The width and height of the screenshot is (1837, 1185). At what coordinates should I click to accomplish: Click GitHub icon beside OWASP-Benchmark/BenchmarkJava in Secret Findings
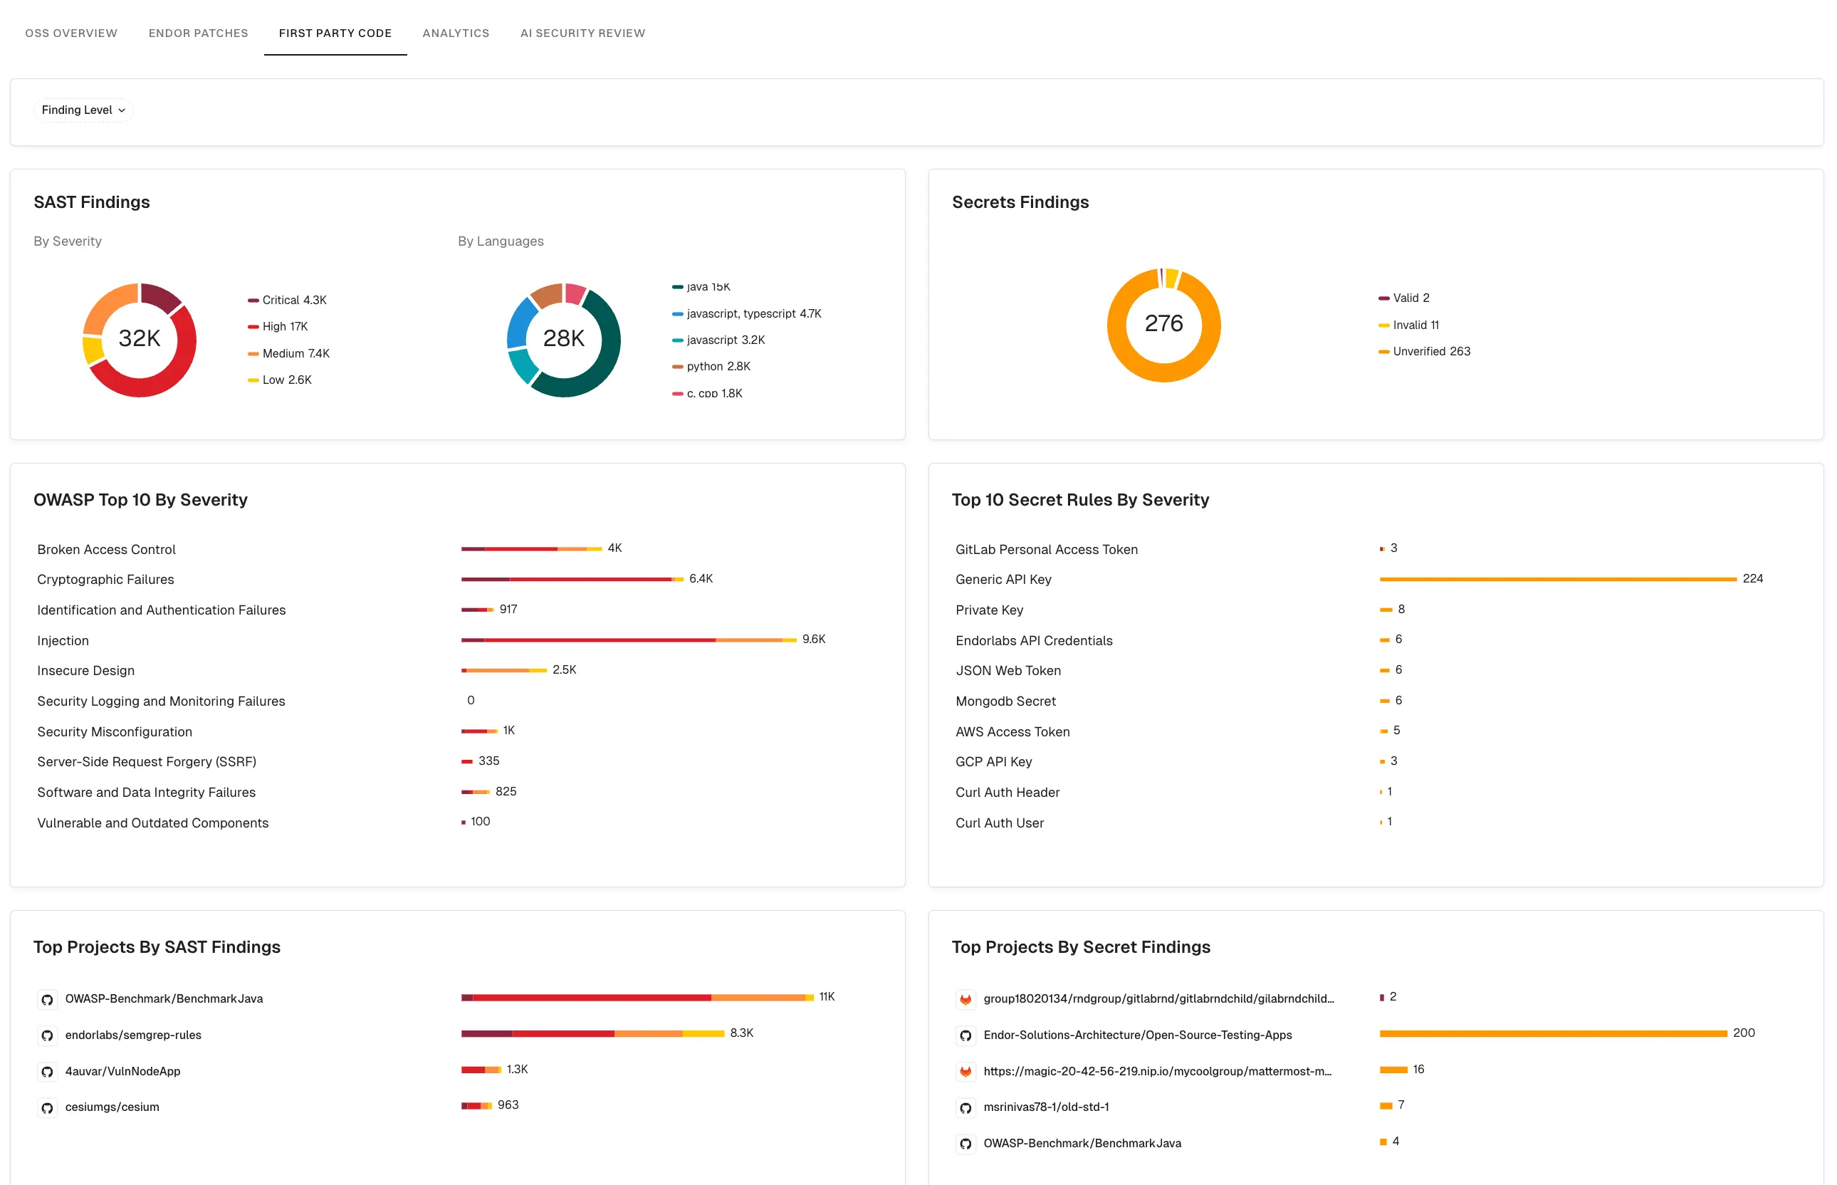[x=965, y=1144]
